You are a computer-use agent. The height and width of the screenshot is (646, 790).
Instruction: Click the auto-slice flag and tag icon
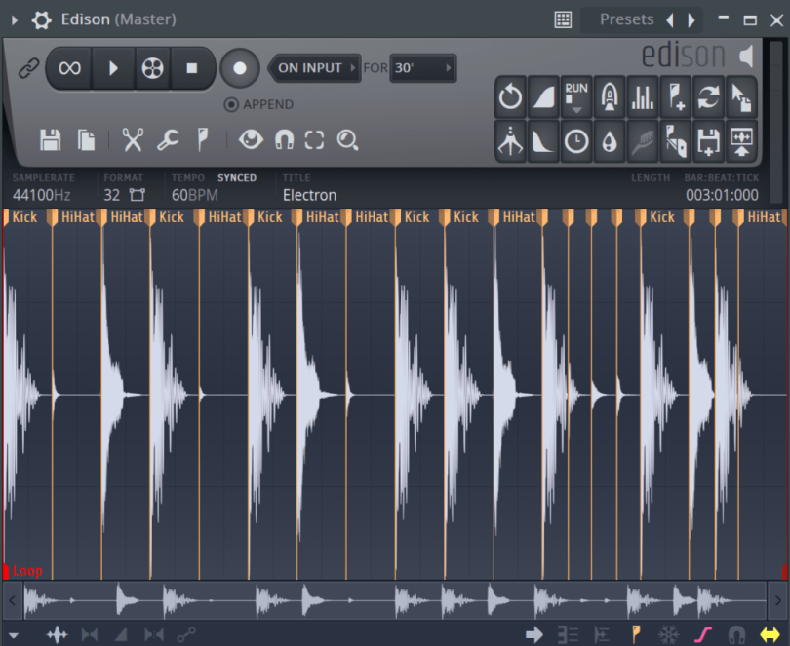(676, 141)
